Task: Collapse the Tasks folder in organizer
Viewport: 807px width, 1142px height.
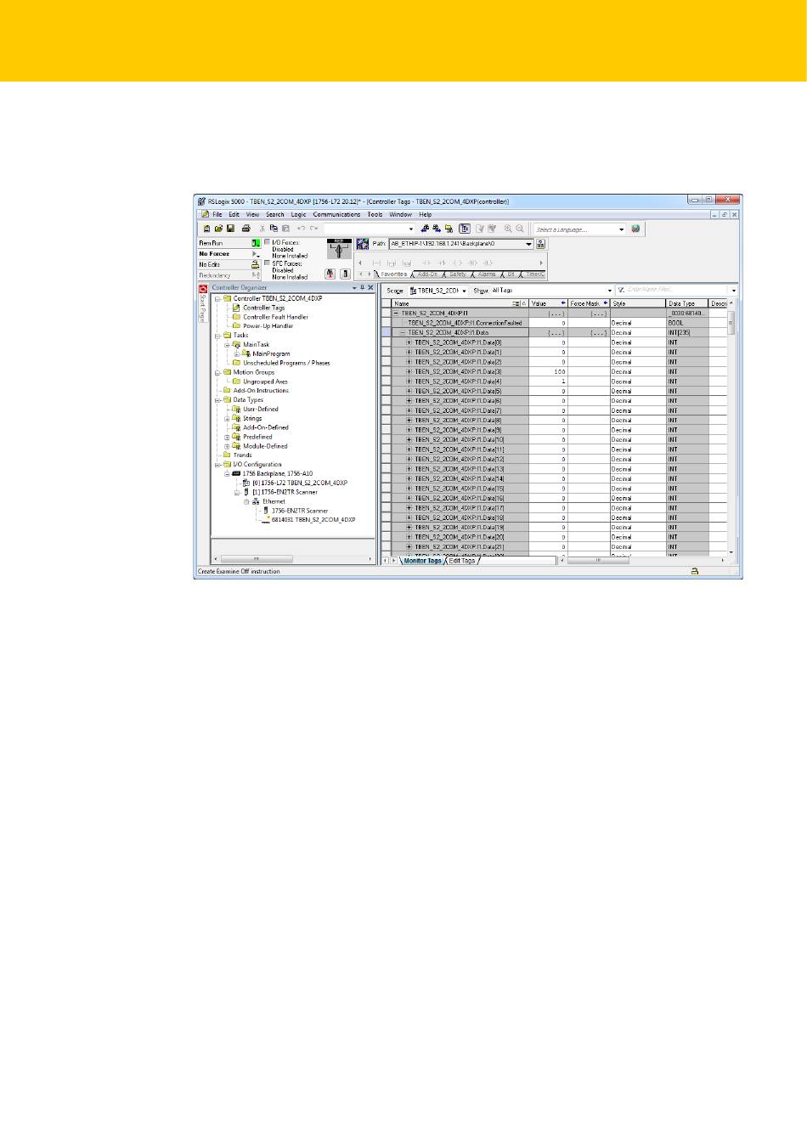Action: (217, 336)
